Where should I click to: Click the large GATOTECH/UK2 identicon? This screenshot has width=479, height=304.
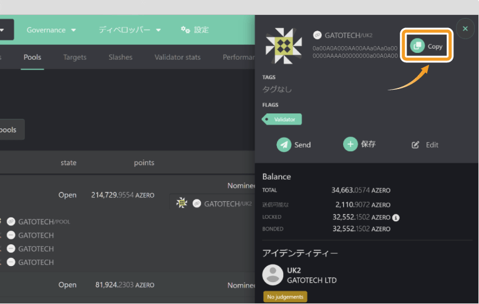coord(284,46)
